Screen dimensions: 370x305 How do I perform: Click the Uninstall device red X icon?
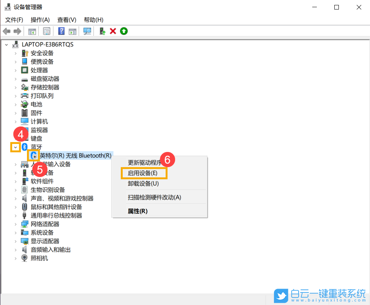point(113,31)
